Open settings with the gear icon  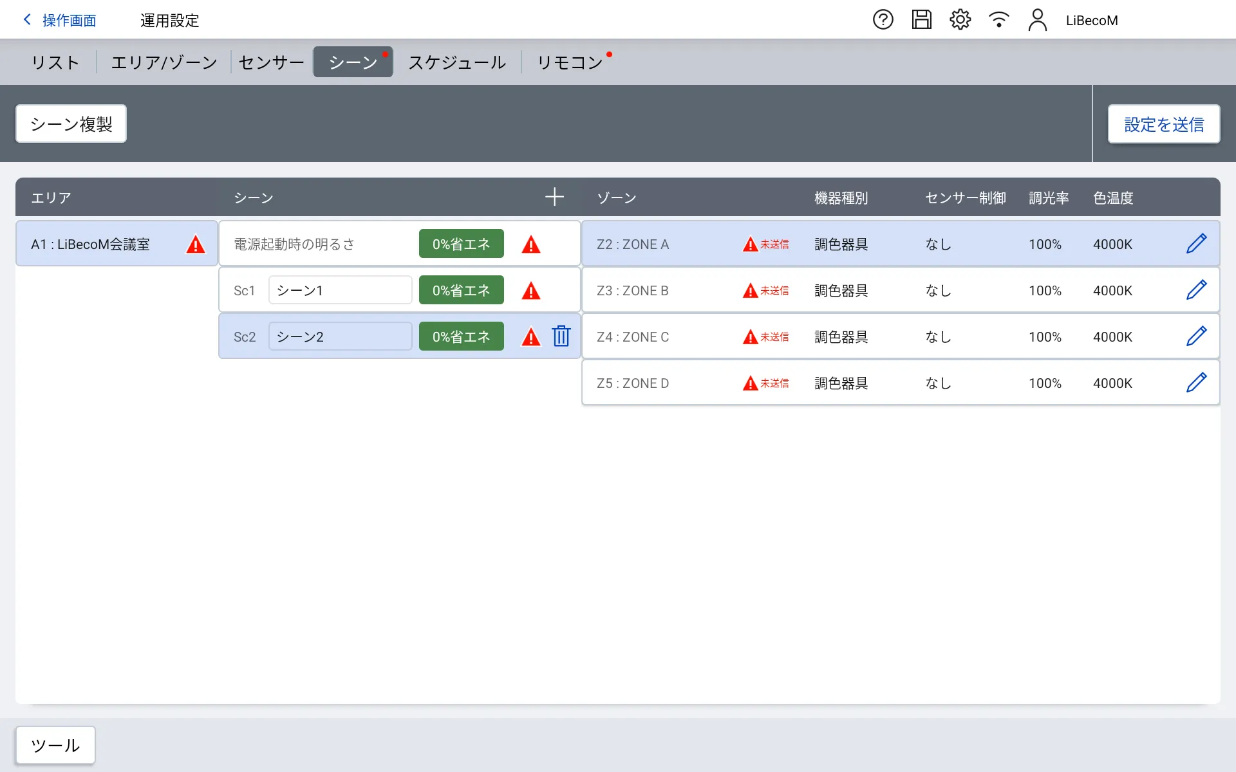pos(960,20)
